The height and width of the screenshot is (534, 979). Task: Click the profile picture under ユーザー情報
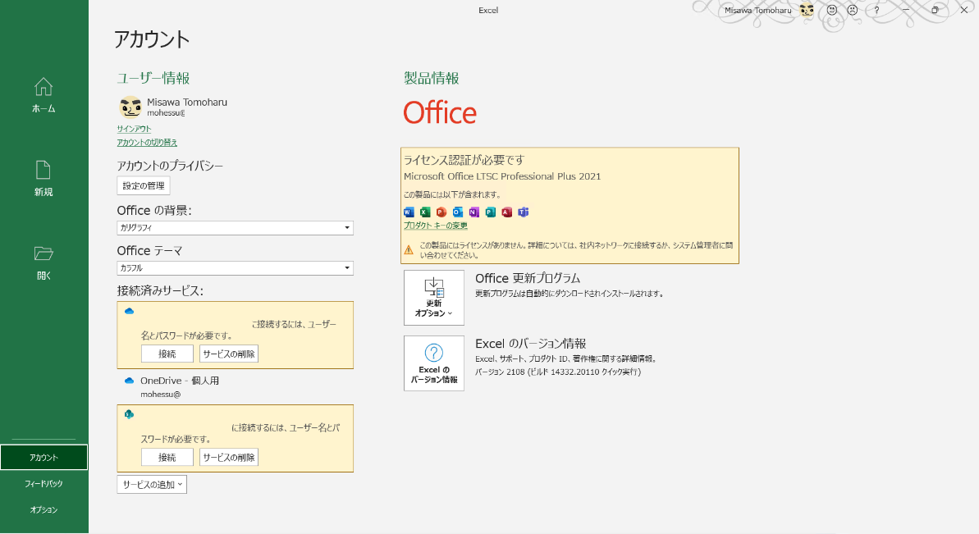tap(130, 107)
